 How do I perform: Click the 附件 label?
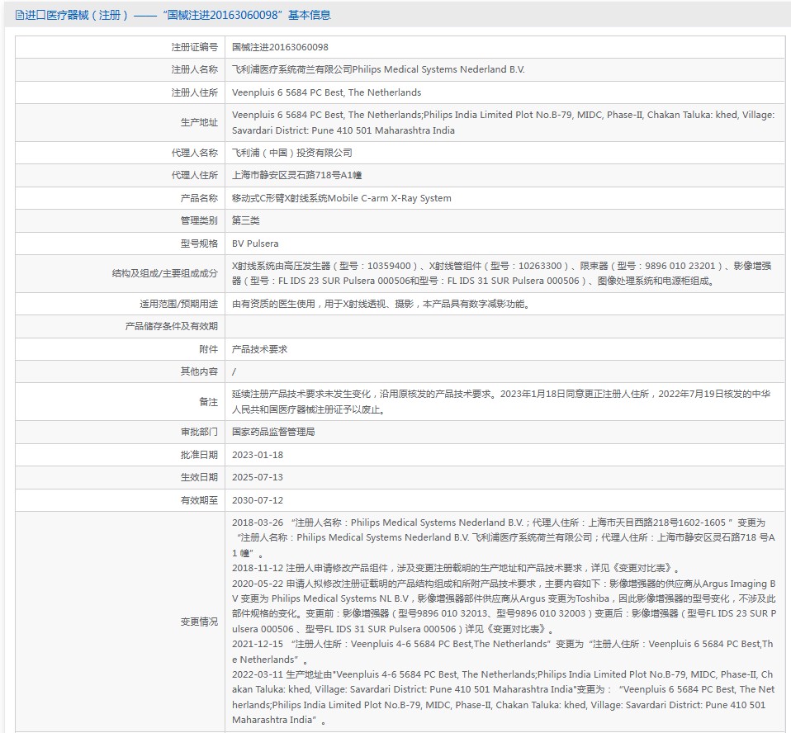(208, 349)
